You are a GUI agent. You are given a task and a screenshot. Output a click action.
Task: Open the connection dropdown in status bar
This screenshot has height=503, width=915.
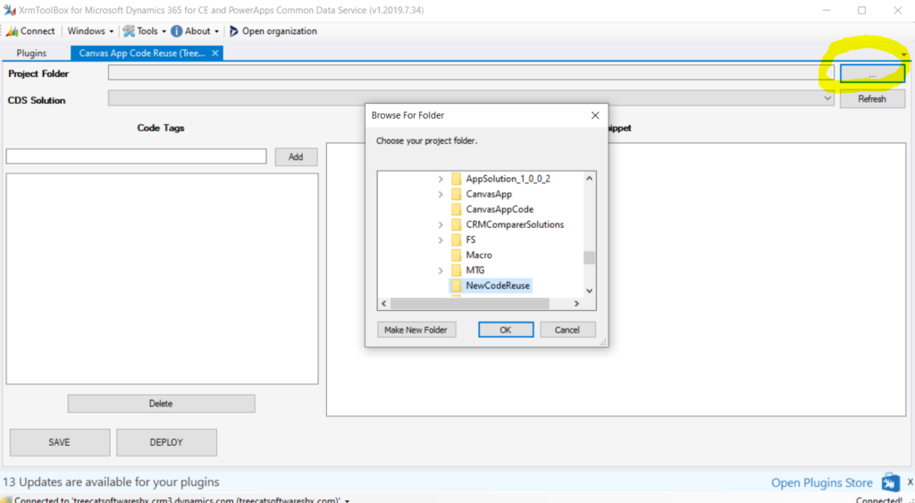coord(348,500)
